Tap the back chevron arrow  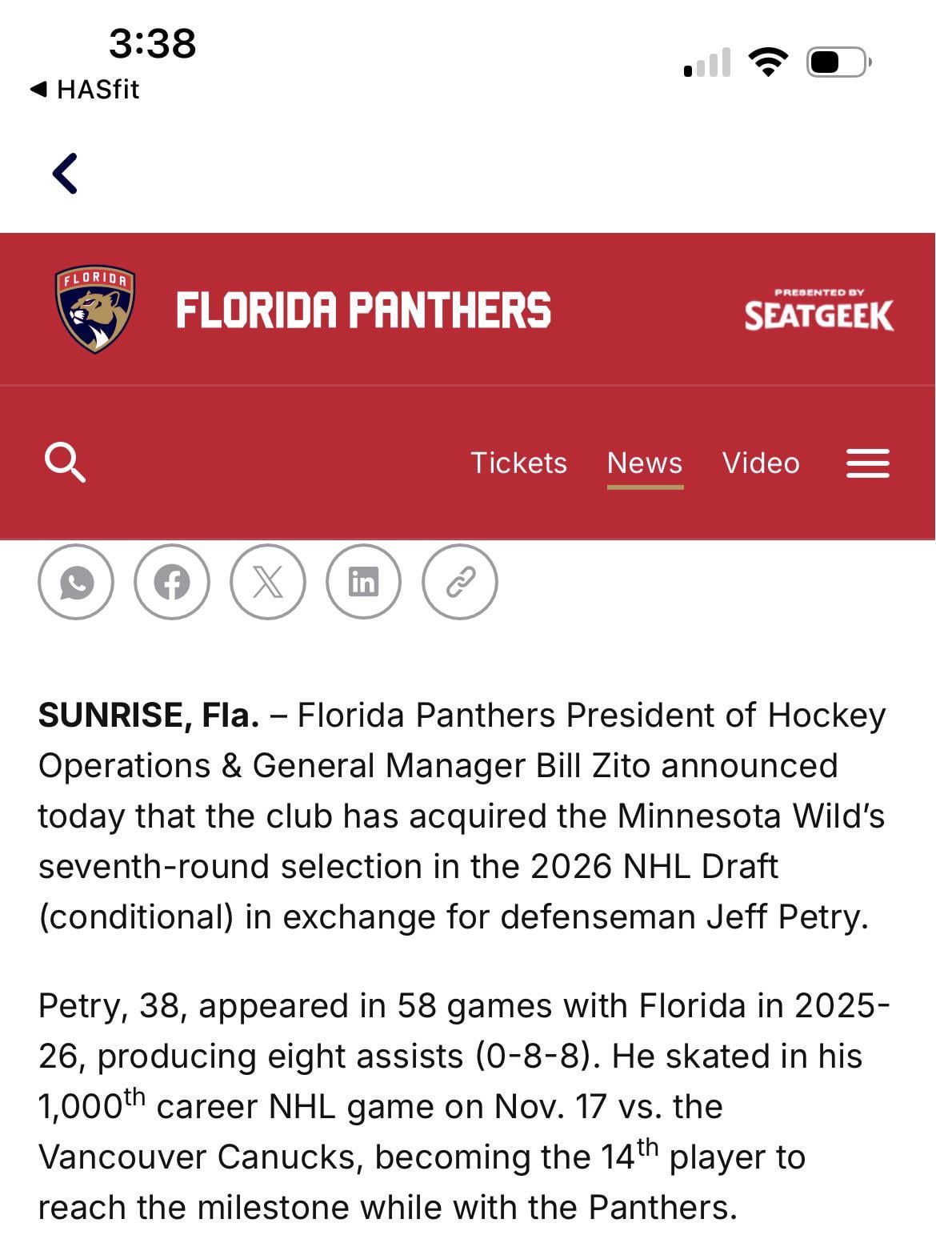tap(66, 173)
